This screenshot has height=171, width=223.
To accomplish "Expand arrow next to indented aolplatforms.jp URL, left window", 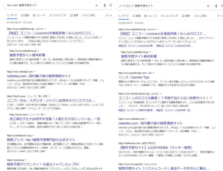I will (x=38, y=51).
